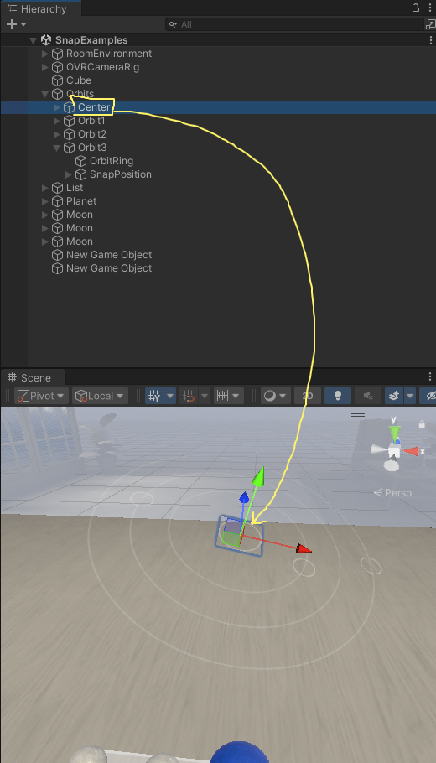Open the grid snapping settings dropdown arrow
This screenshot has height=763, width=436.
pyautogui.click(x=205, y=396)
